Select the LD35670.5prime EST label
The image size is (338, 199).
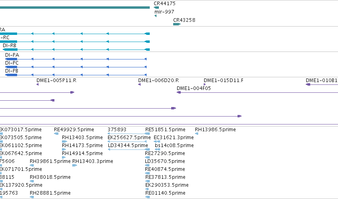165,161
